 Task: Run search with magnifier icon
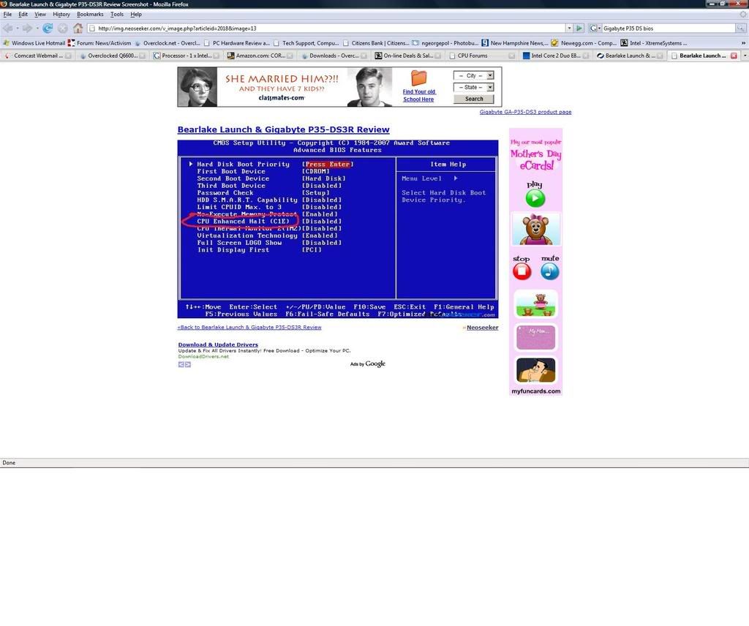pyautogui.click(x=740, y=29)
